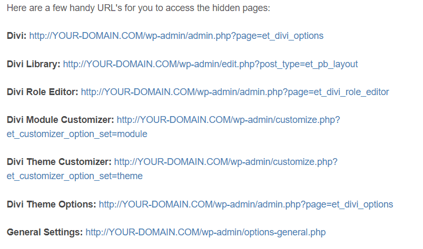Click the bold 'Divi Theme Customizer:' label
423x249 pixels.
coord(59,162)
